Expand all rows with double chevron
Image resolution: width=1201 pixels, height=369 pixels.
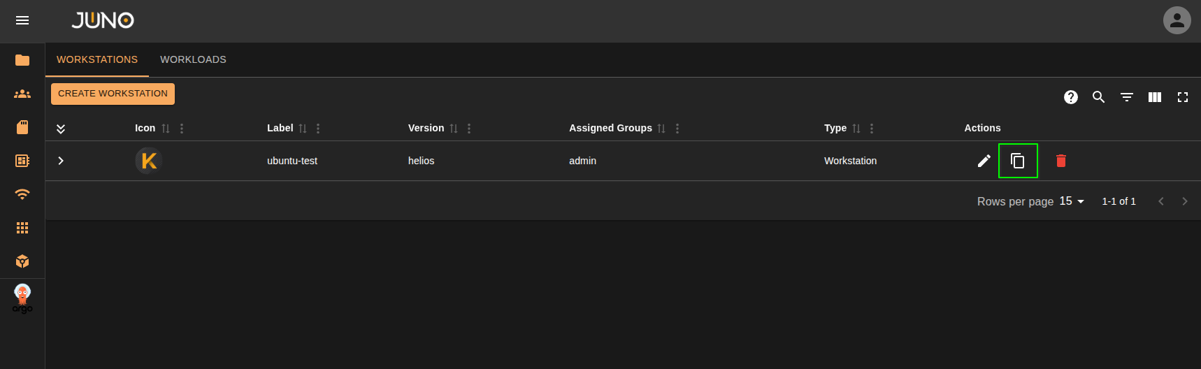coord(61,129)
